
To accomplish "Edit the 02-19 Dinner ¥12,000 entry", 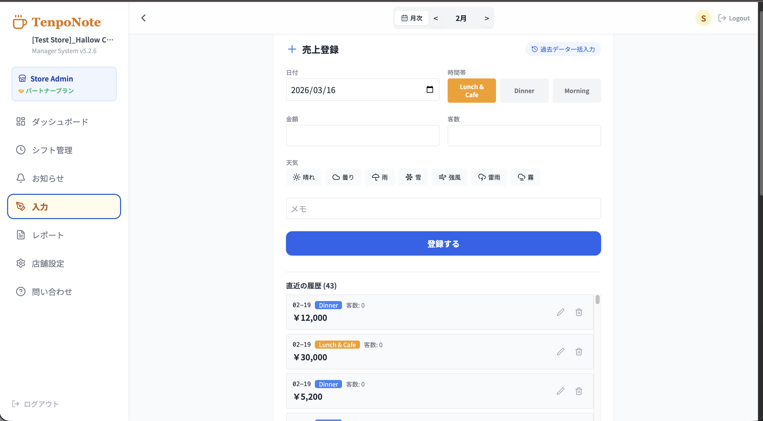I will point(560,312).
